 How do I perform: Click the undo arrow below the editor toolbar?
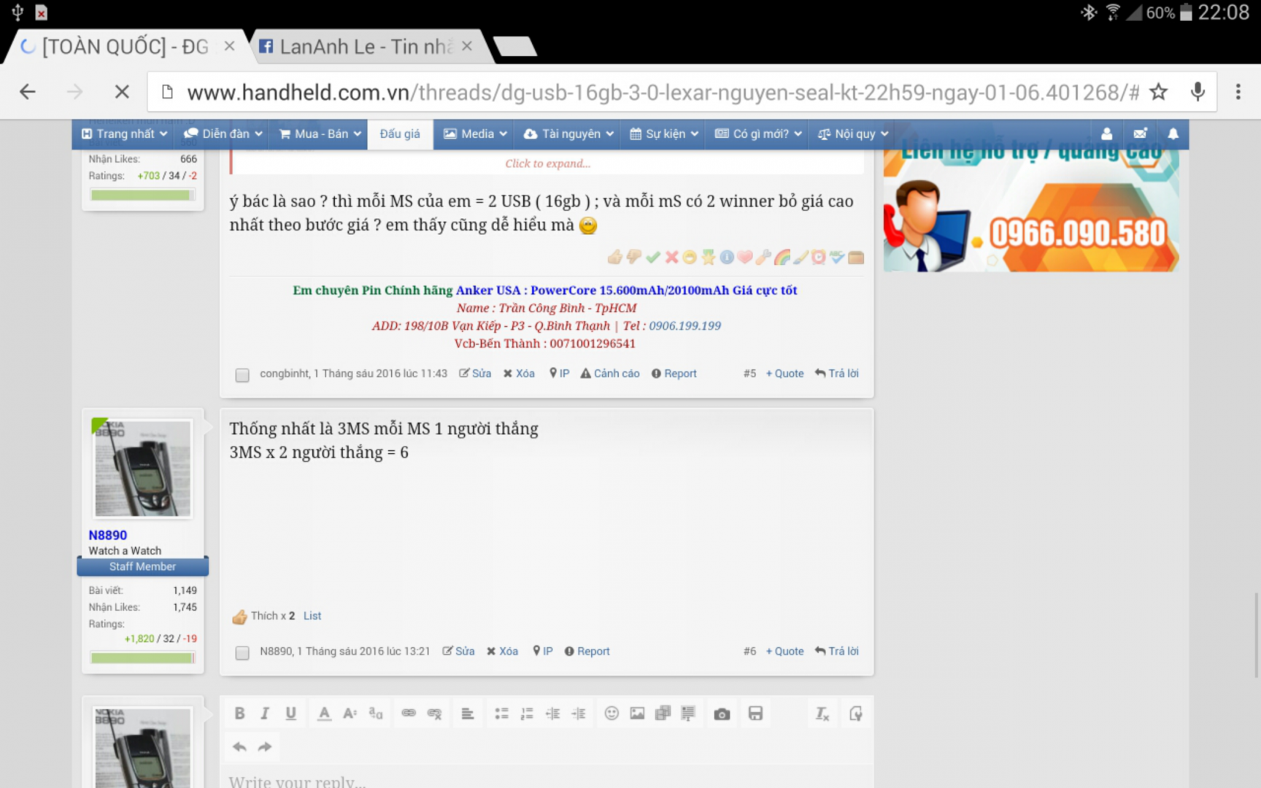(x=238, y=746)
